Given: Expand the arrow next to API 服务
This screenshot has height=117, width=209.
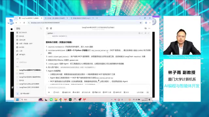Looking at the screenshot, I should [x=41, y=55].
